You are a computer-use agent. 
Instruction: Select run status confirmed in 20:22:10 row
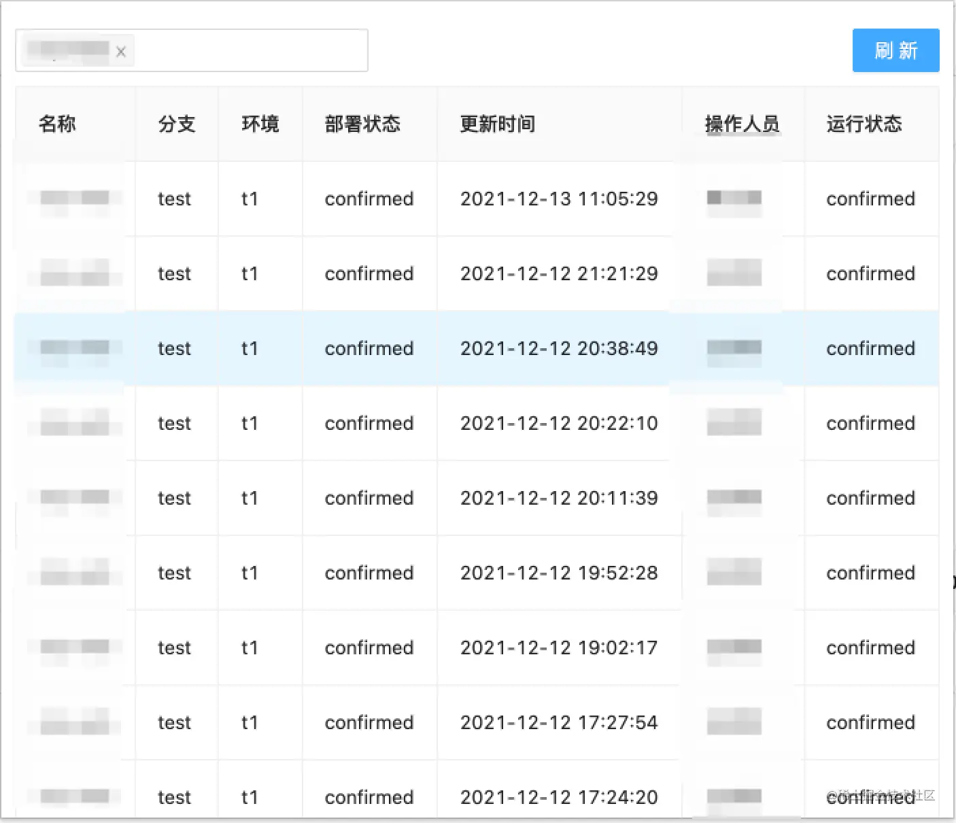pos(870,423)
